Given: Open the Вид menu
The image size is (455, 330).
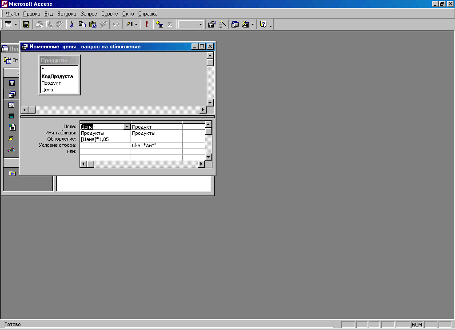Looking at the screenshot, I should tap(48, 14).
